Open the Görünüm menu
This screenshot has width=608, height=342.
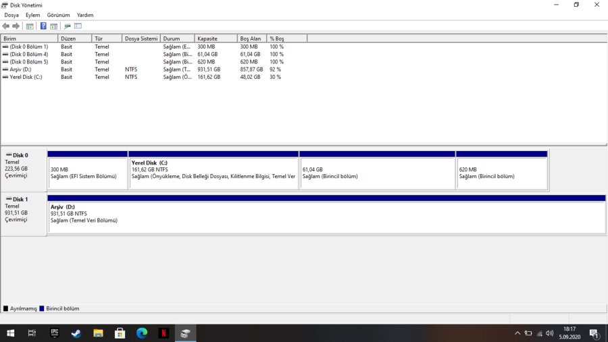coord(58,15)
